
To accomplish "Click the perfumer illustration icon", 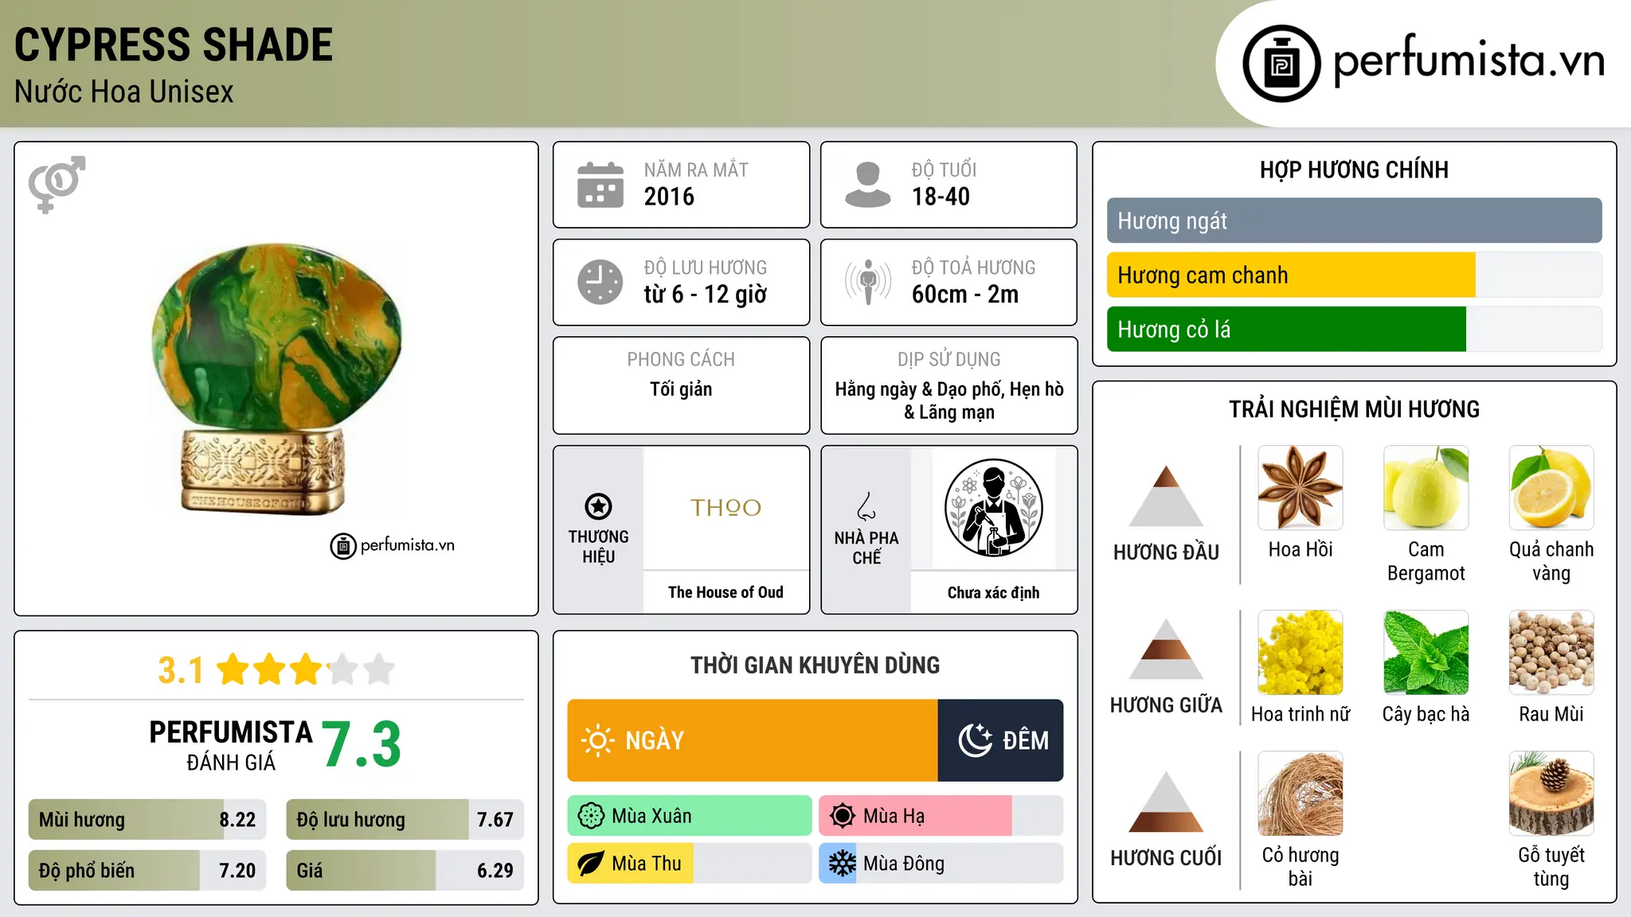I will 993,508.
